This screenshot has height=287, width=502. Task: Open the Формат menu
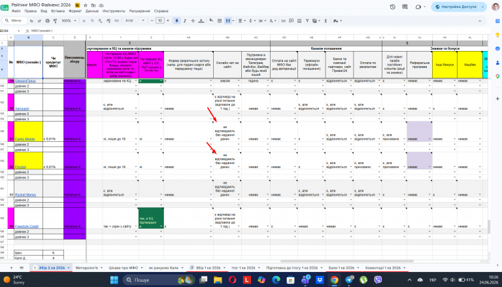click(75, 11)
